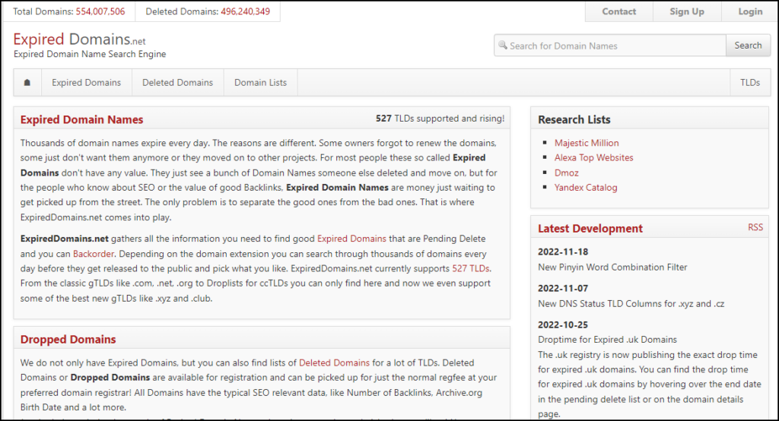Open the Majestic Million research list
779x421 pixels.
[x=587, y=143]
